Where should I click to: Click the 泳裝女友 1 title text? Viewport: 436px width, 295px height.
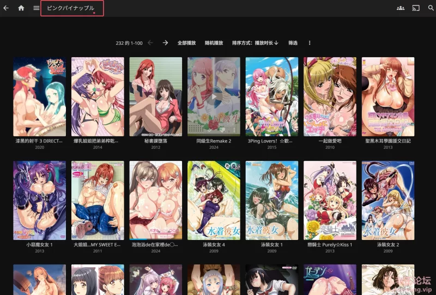point(271,245)
